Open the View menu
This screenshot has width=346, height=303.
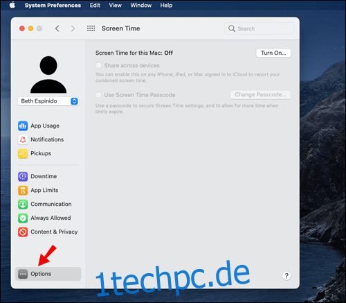pyautogui.click(x=115, y=5)
